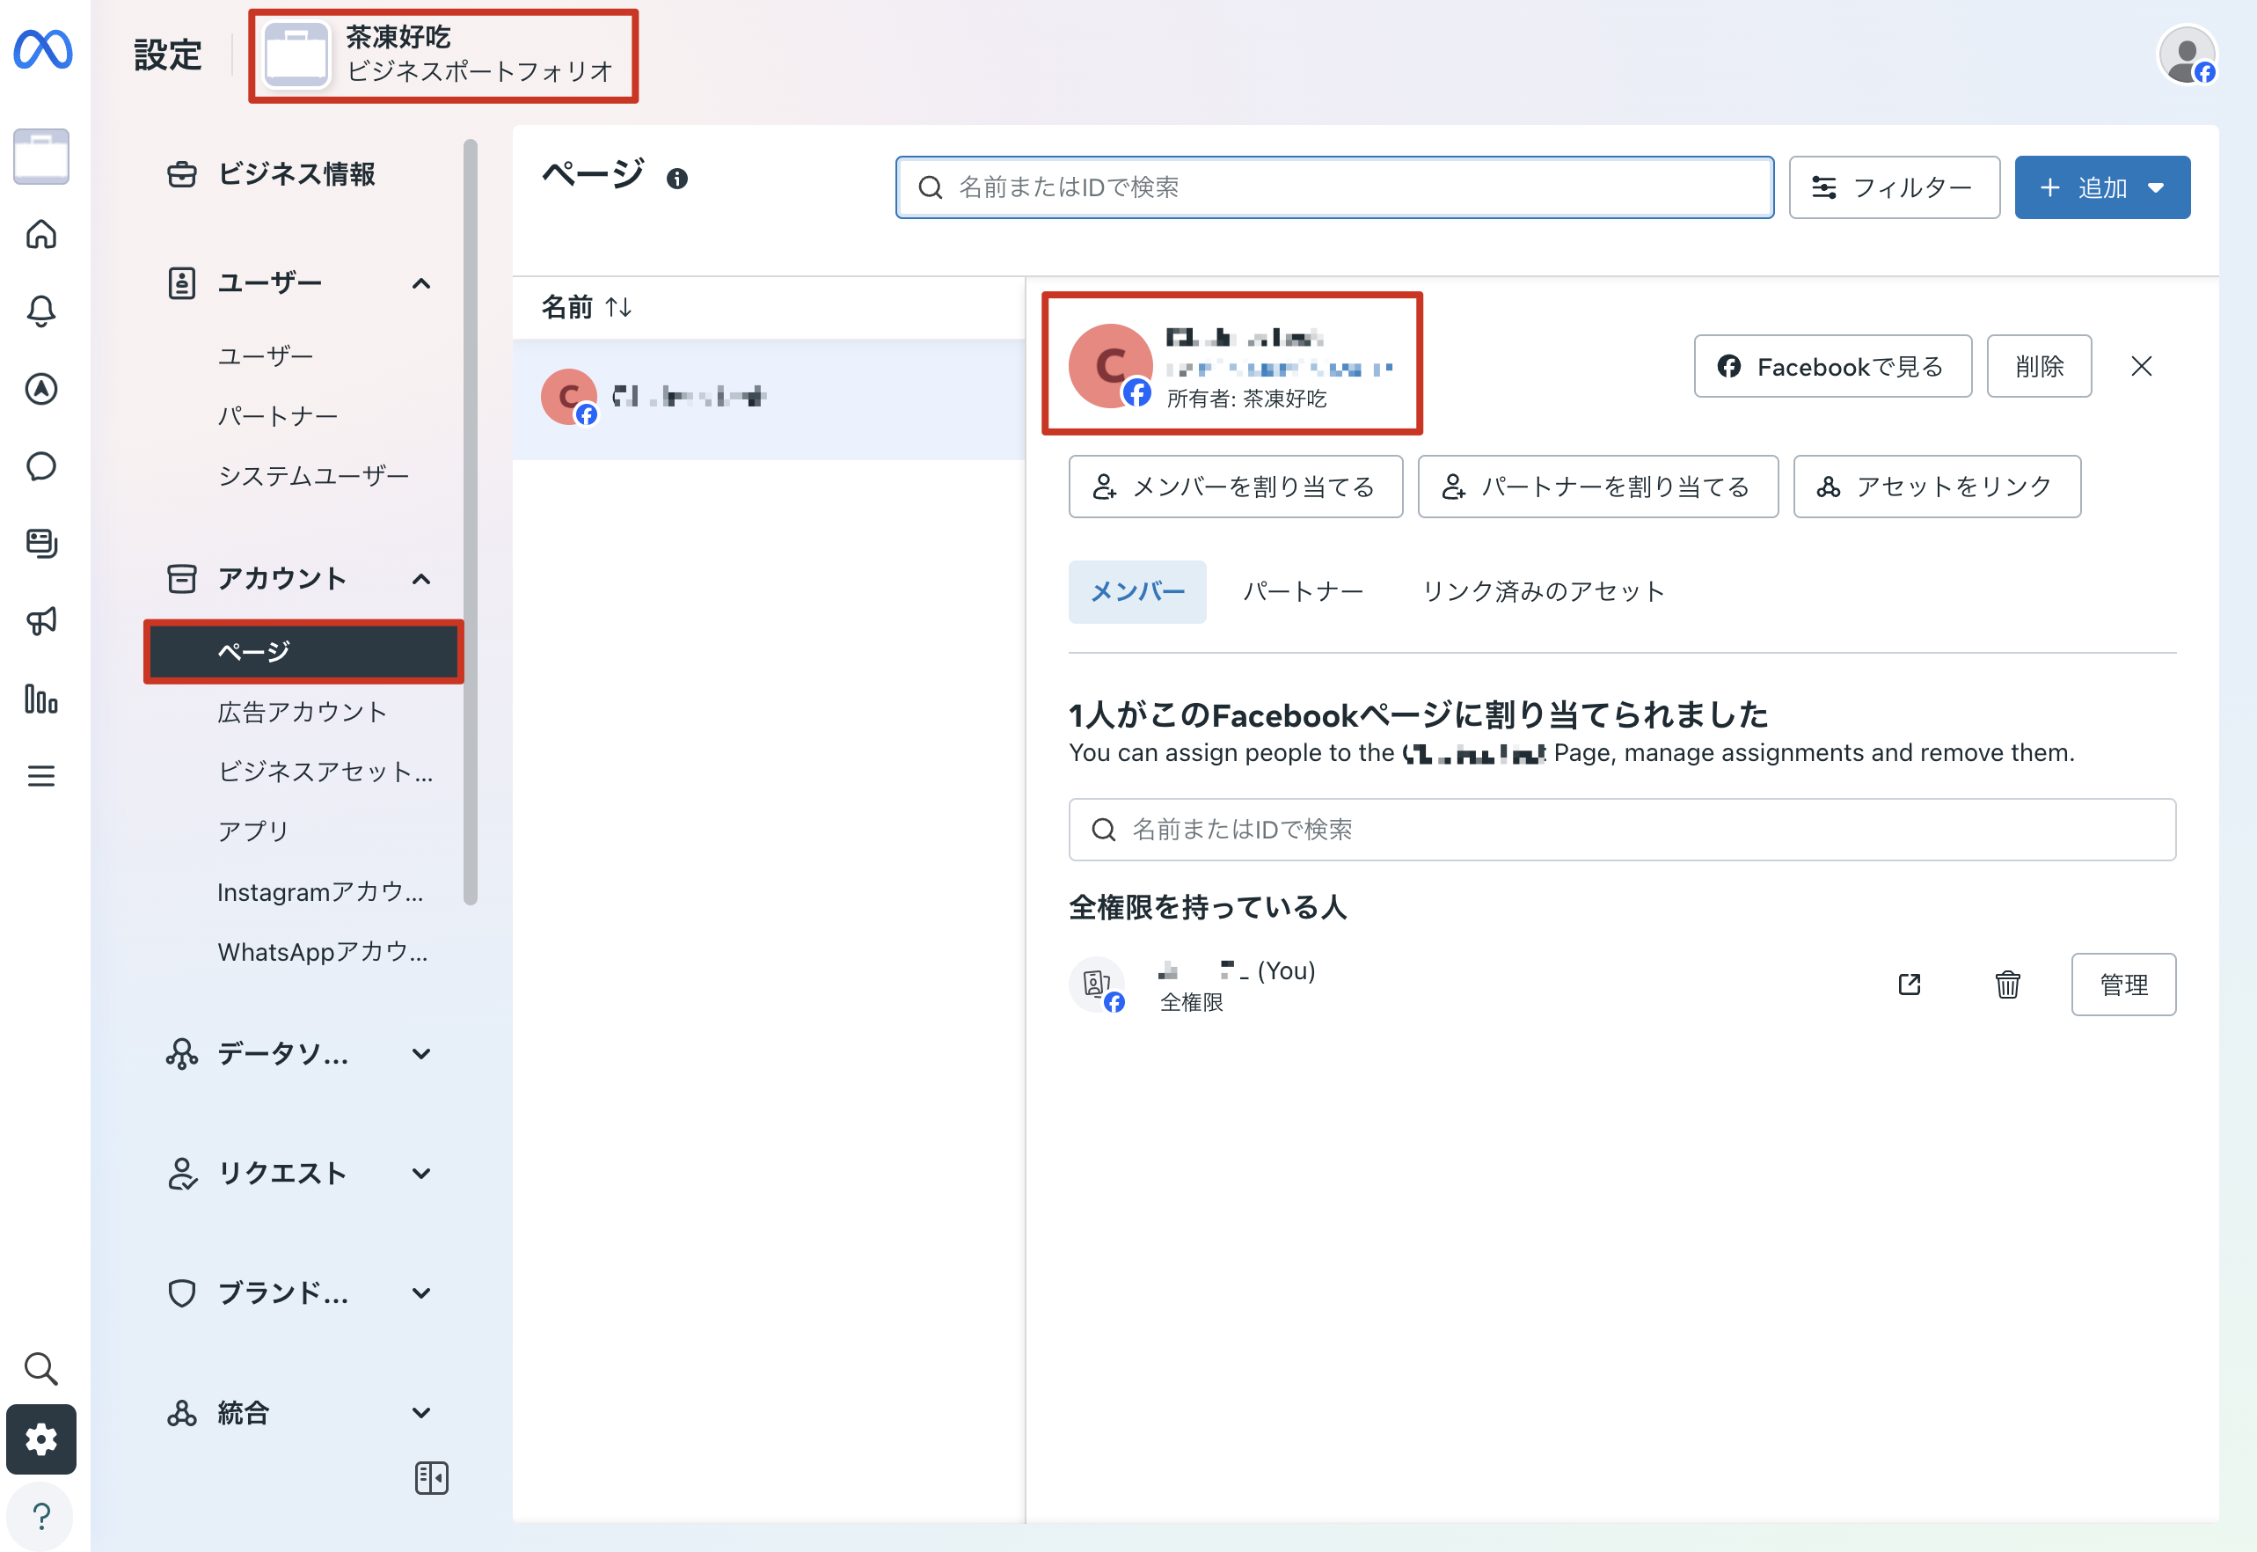
Task: Click the フィルター button
Action: click(1894, 187)
